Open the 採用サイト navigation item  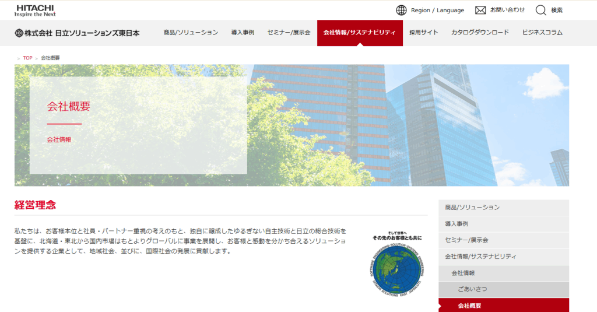pos(424,33)
